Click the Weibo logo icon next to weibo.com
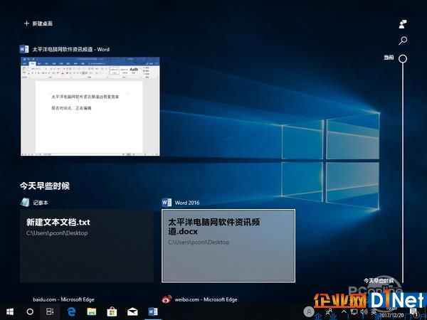This screenshot has height=320, width=427. 167,299
